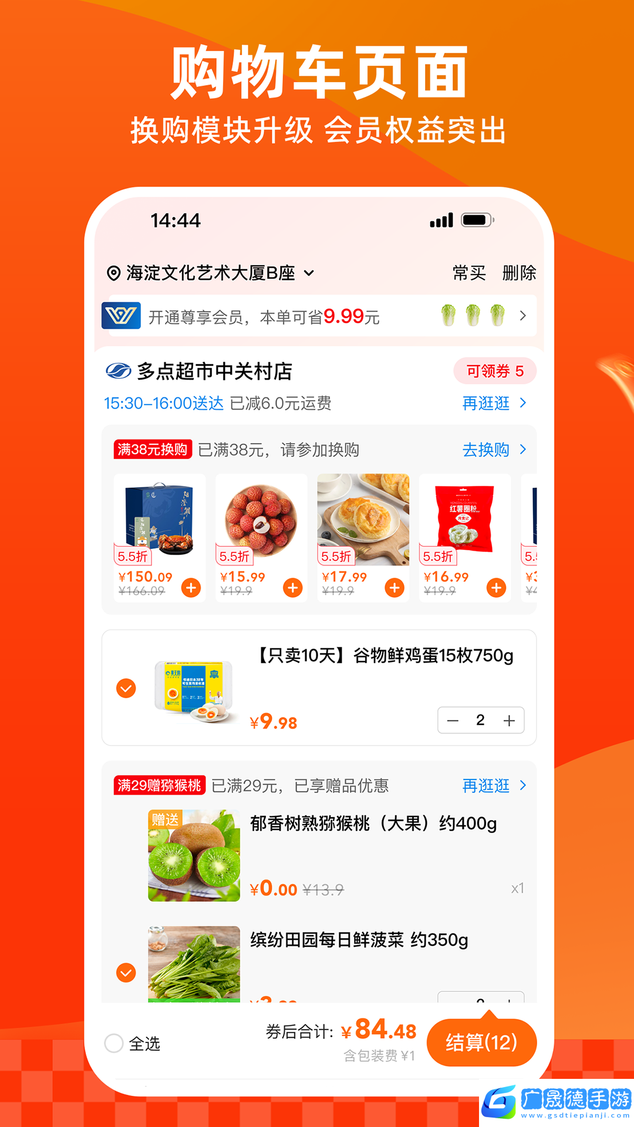Tap the location pin icon
The width and height of the screenshot is (634, 1127).
pyautogui.click(x=113, y=273)
